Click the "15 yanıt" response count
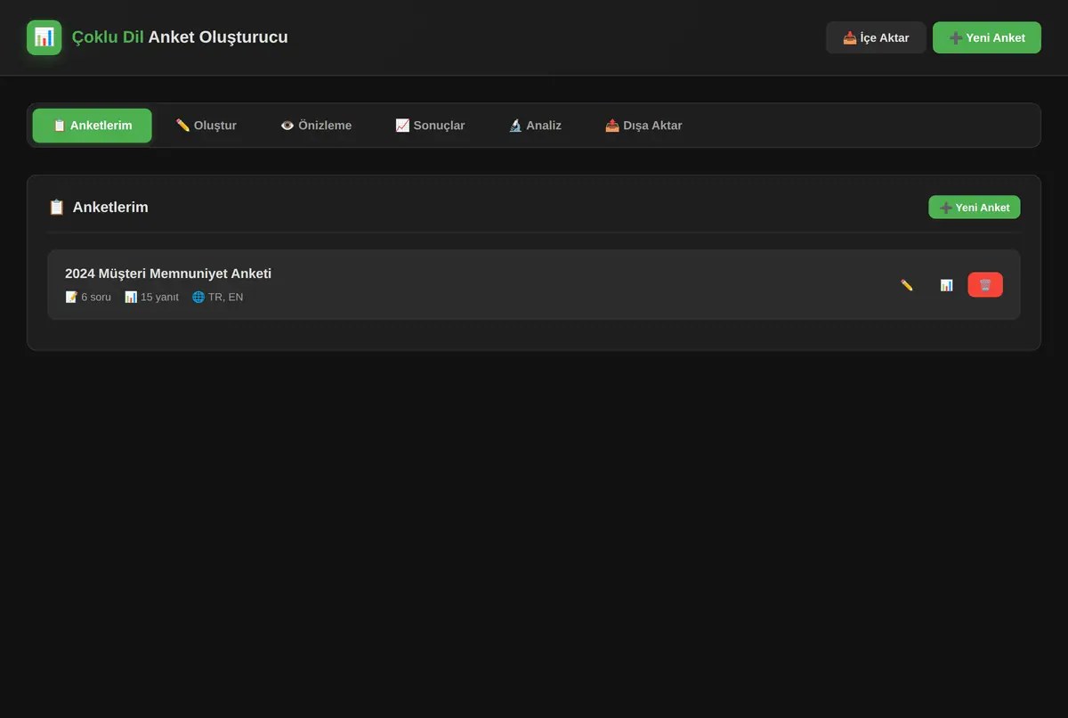The height and width of the screenshot is (718, 1068). (151, 297)
